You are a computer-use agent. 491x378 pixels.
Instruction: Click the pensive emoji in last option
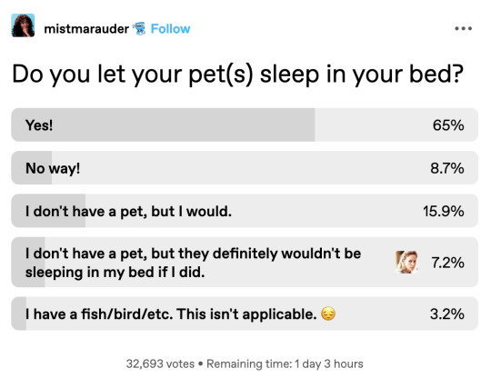328,313
